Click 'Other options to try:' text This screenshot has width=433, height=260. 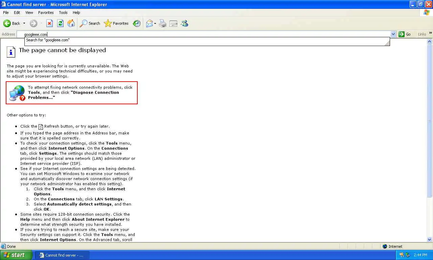point(26,115)
